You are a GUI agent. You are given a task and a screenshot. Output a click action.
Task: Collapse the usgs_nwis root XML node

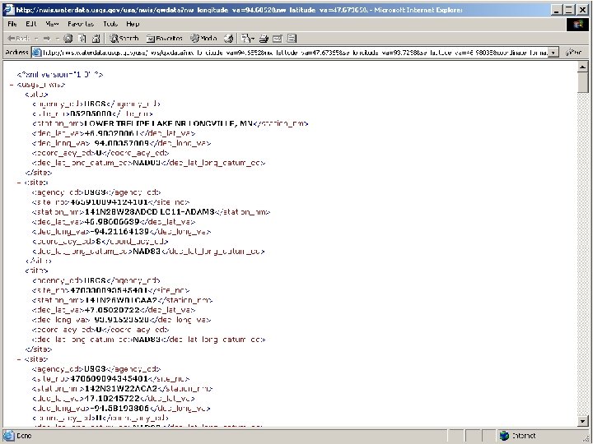[12, 85]
